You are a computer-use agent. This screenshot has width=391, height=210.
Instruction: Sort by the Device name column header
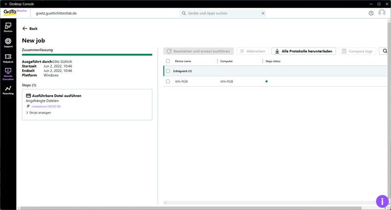[x=183, y=61]
